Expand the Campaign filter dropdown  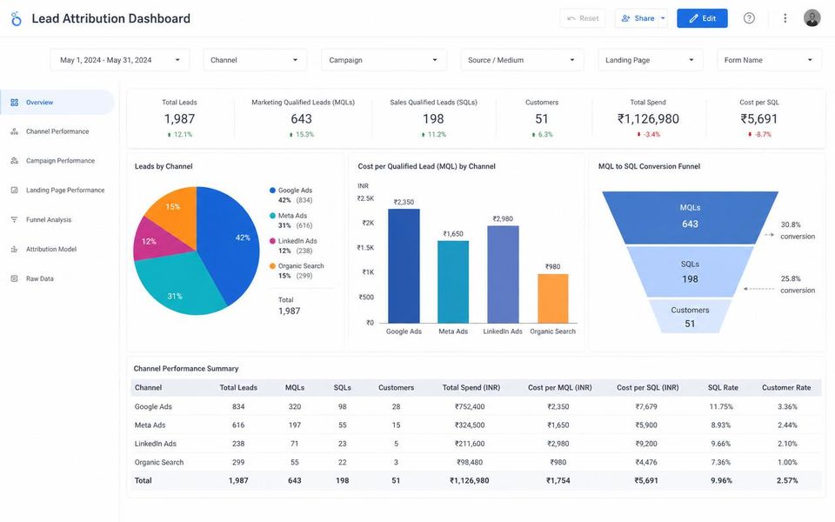(384, 60)
